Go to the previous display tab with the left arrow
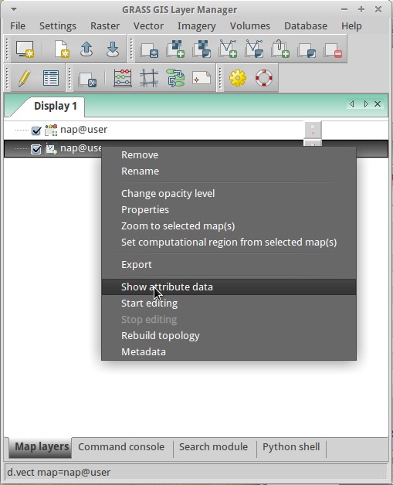Viewport: 393px width, 485px height. (x=352, y=104)
